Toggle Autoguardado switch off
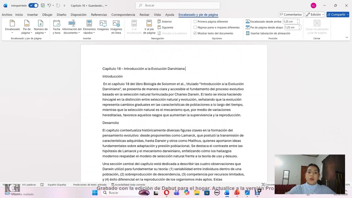Screen dimensions: 352x198 coord(33,5)
